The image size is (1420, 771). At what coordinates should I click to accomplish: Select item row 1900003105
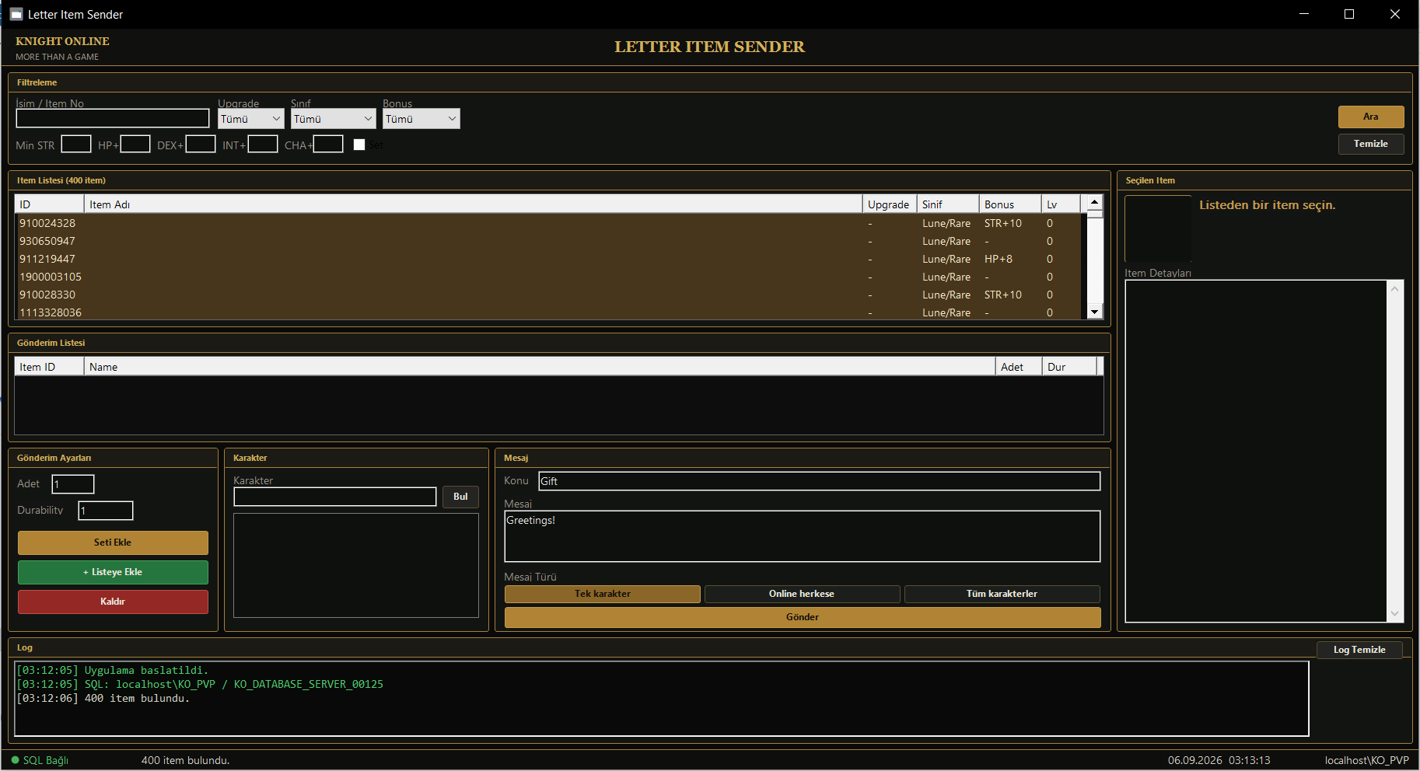point(547,277)
